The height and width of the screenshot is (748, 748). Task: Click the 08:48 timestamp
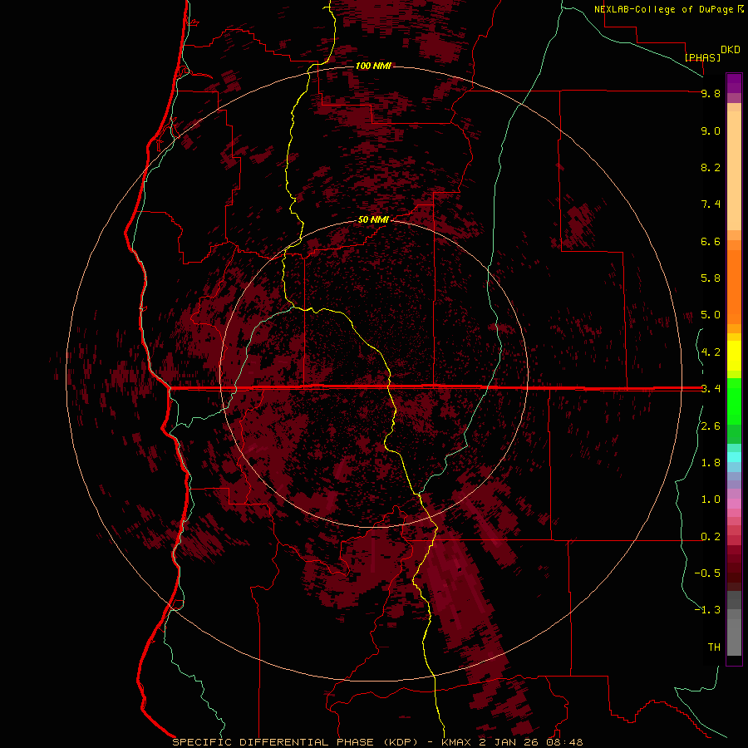[565, 742]
